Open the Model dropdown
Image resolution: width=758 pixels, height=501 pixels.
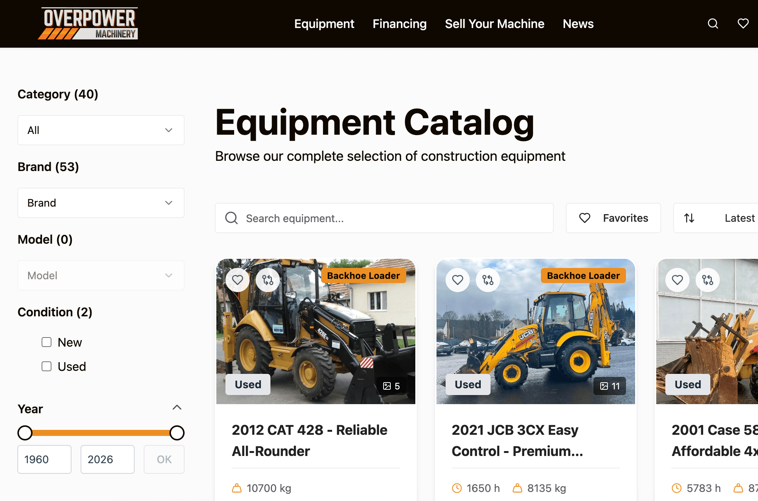tap(101, 275)
